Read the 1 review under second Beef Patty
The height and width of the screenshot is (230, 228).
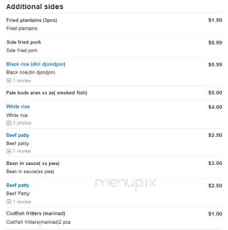click(22, 201)
